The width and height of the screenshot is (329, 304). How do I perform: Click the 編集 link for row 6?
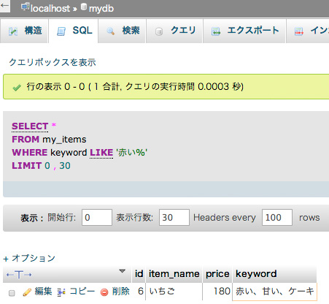[x=43, y=292]
